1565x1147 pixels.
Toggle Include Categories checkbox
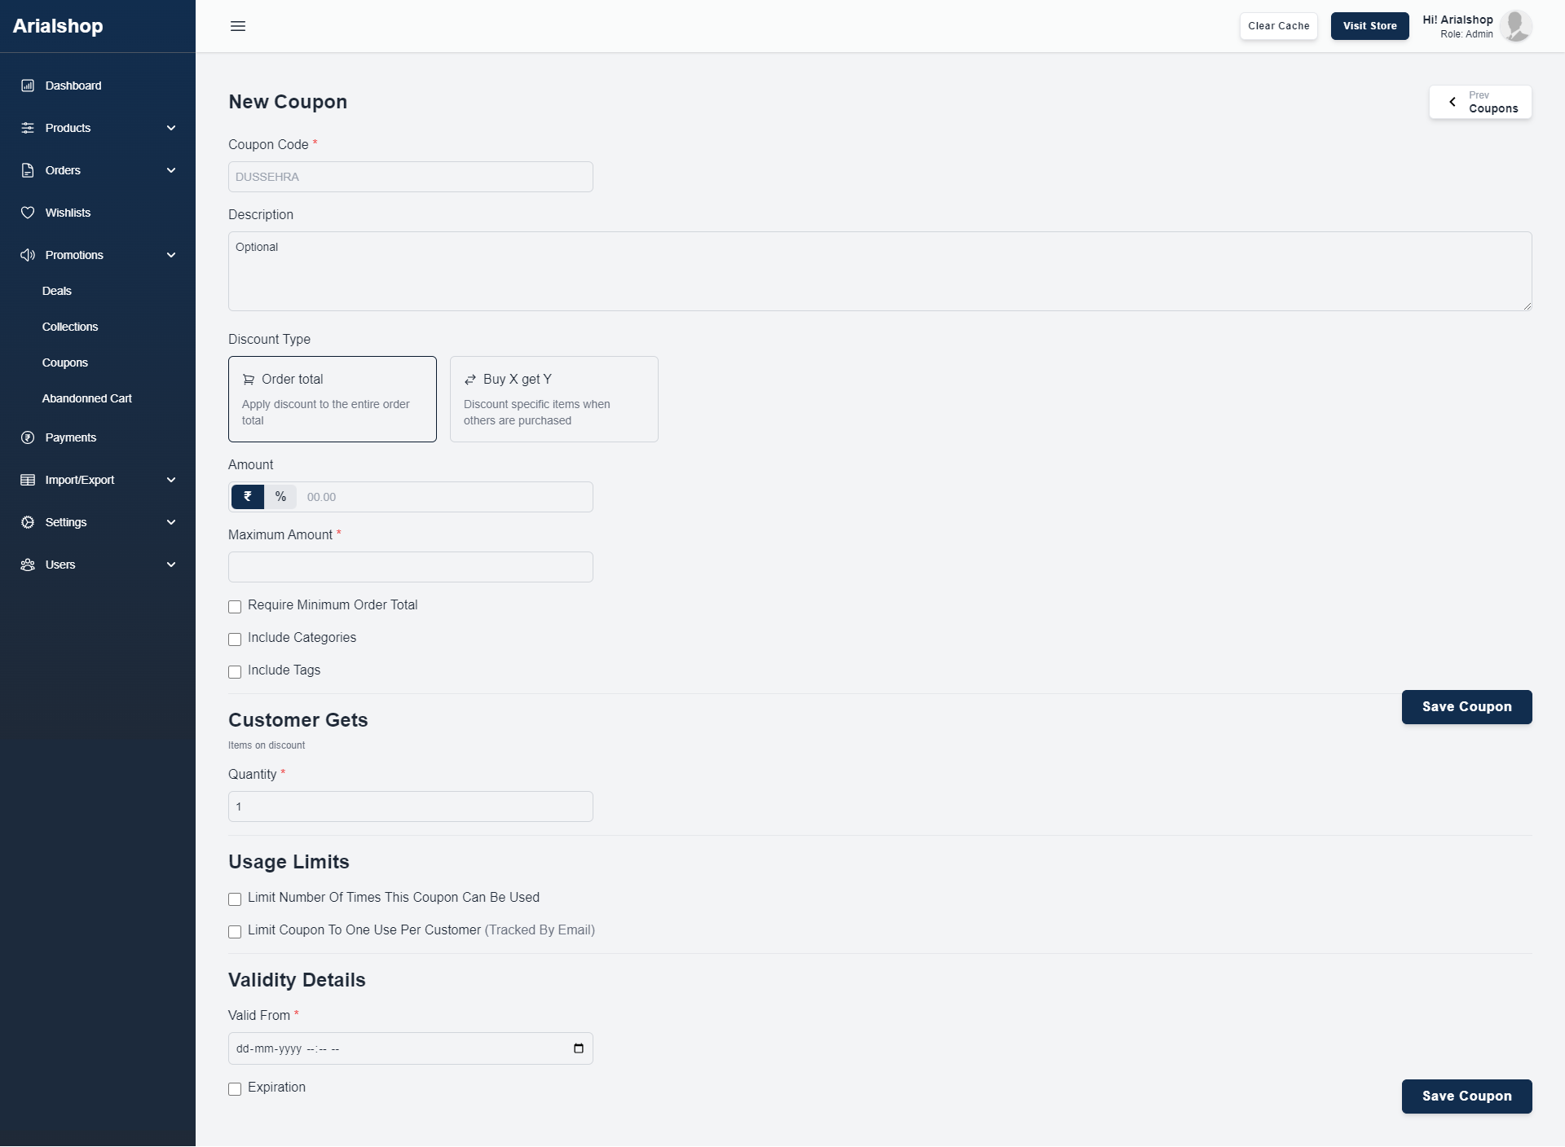(235, 639)
